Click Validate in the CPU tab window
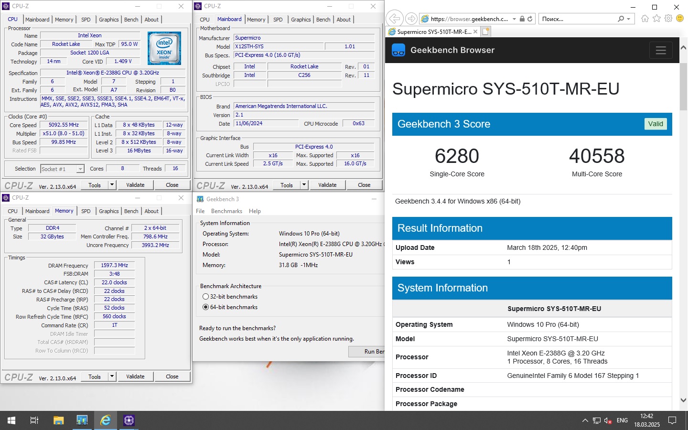Image resolution: width=688 pixels, height=430 pixels. tap(135, 185)
